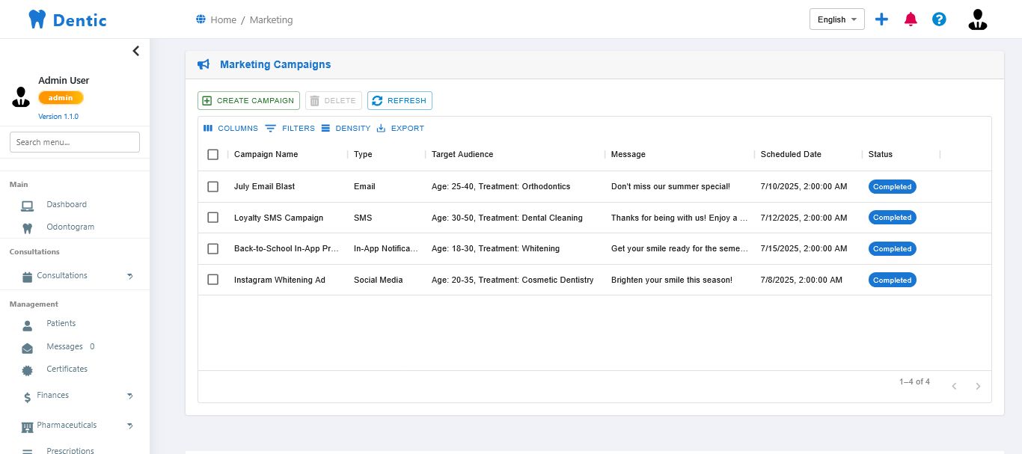Open the user profile avatar in header
This screenshot has height=454, width=1022.
point(977,19)
